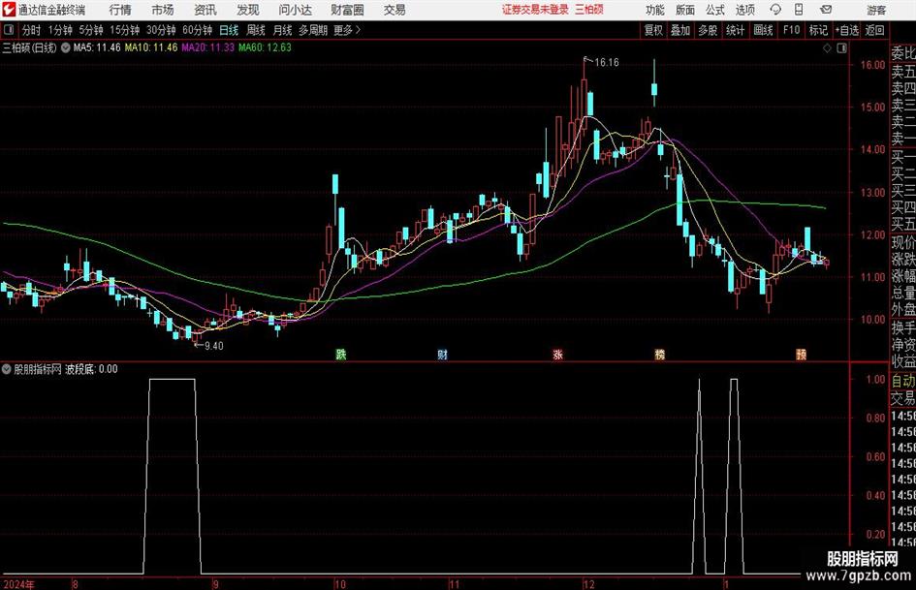
Task: Click the 榜 event marker
Action: pyautogui.click(x=659, y=354)
